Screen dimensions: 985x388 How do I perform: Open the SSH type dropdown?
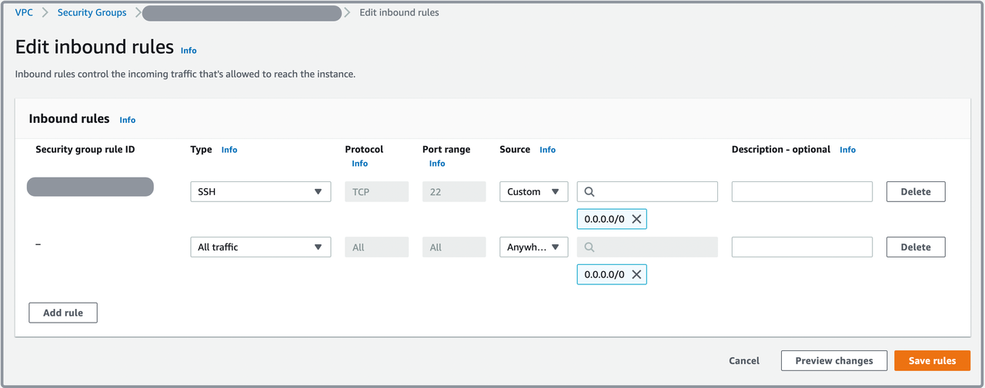point(260,192)
